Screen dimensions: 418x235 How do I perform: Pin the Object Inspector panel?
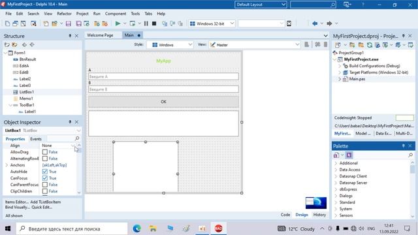(x=70, y=122)
